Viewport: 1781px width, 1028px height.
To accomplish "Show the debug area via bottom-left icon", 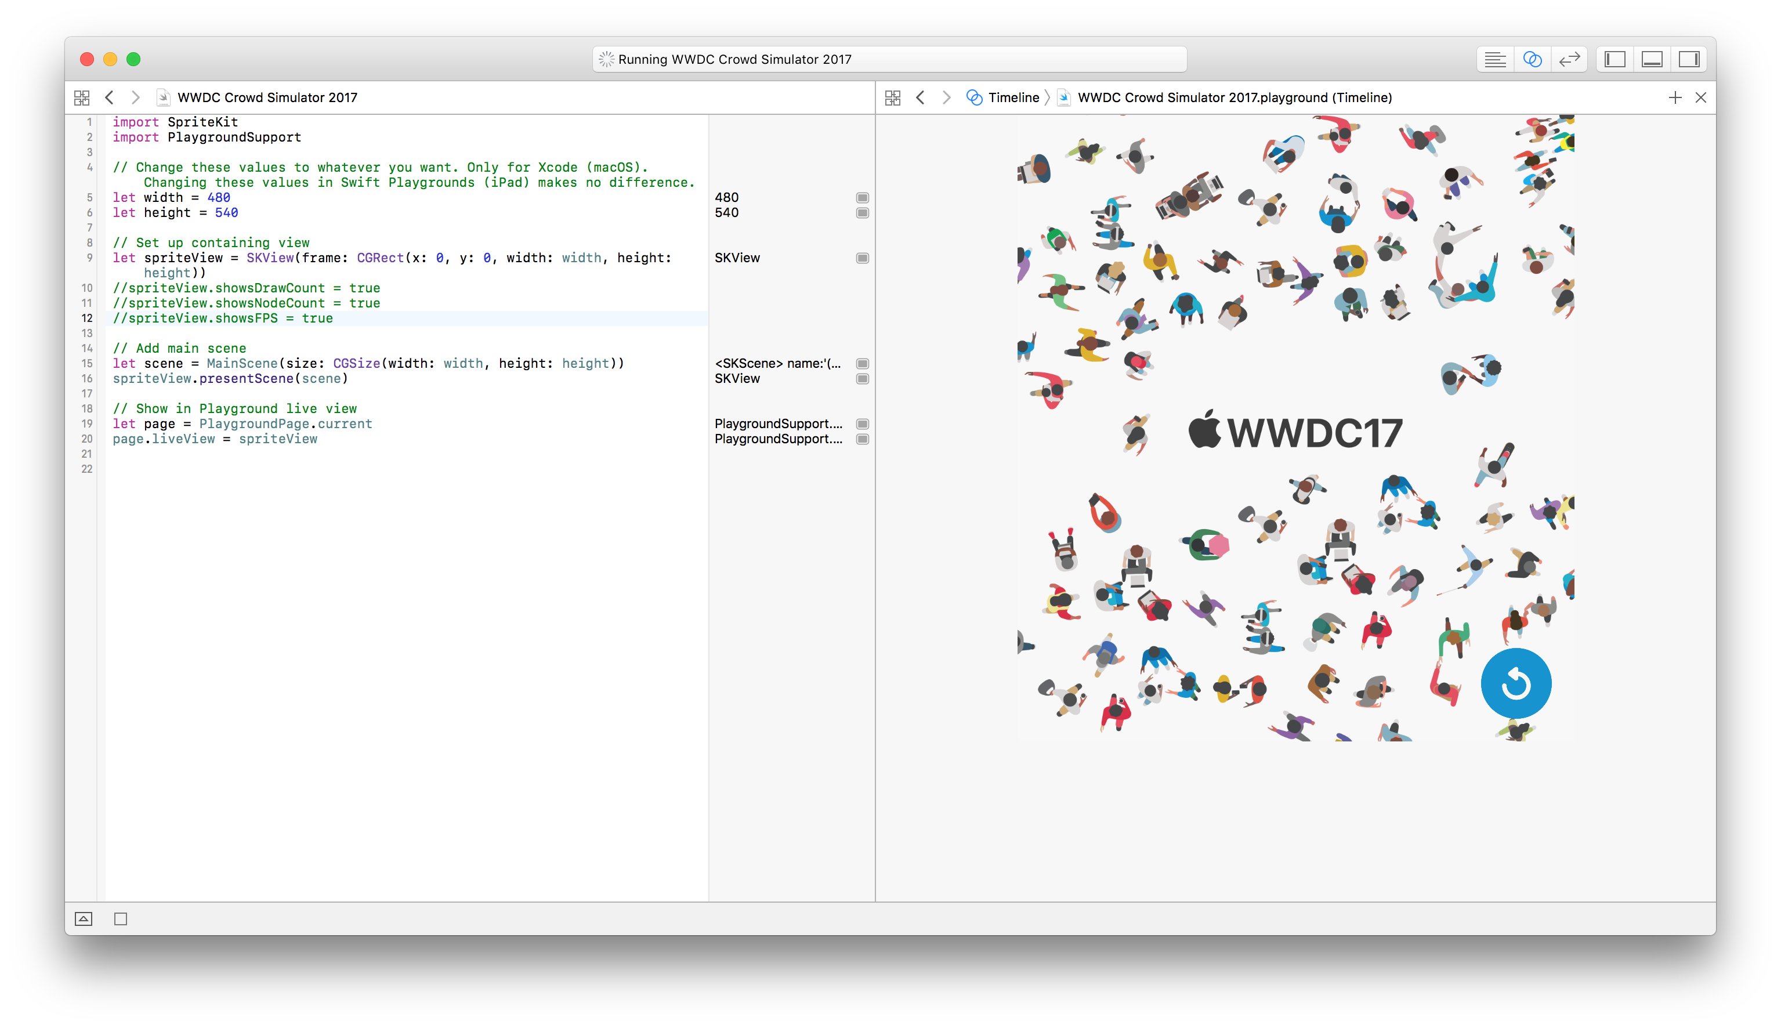I will click(x=84, y=918).
